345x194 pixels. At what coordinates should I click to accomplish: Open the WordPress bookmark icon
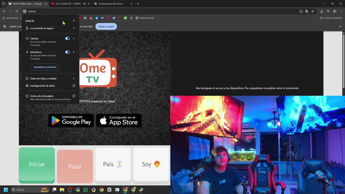(x=114, y=18)
